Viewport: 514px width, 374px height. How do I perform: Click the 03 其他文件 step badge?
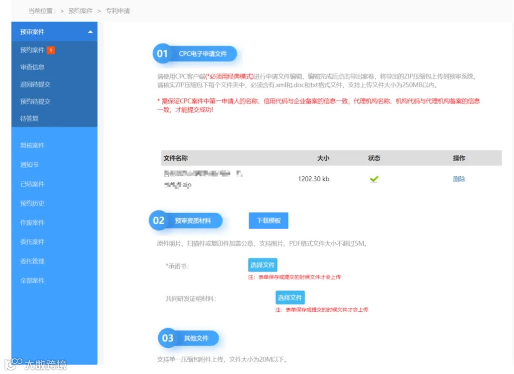(x=188, y=338)
